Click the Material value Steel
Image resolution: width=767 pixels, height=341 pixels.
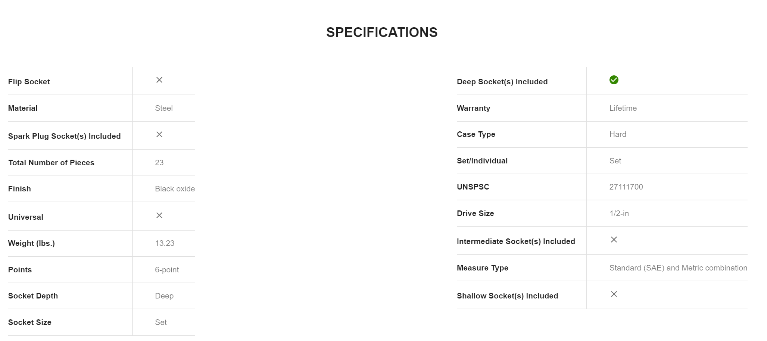click(164, 108)
